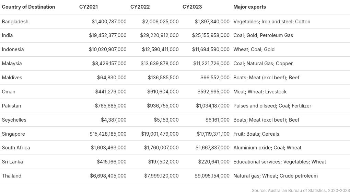Sort by the CY2021 column header

point(89,7)
